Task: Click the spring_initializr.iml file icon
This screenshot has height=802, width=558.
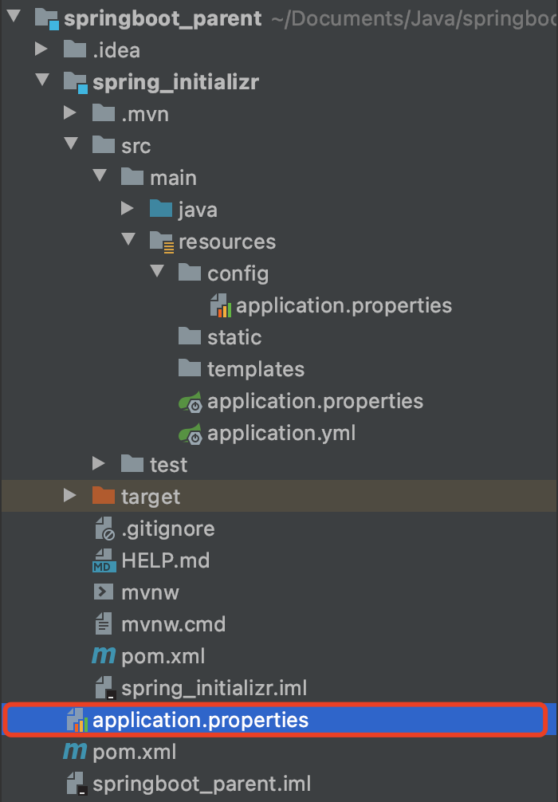Action: click(105, 688)
